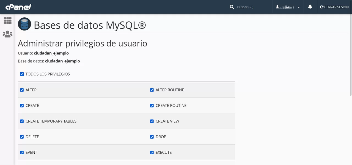Click the CREATE VIEW label text

pyautogui.click(x=167, y=121)
